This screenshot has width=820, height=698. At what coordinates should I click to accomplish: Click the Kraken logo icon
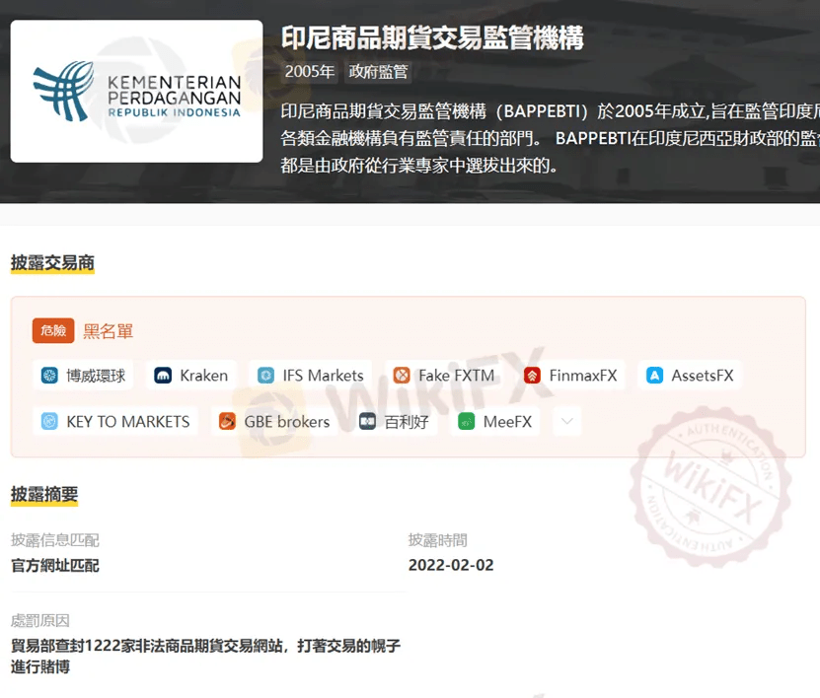163,375
